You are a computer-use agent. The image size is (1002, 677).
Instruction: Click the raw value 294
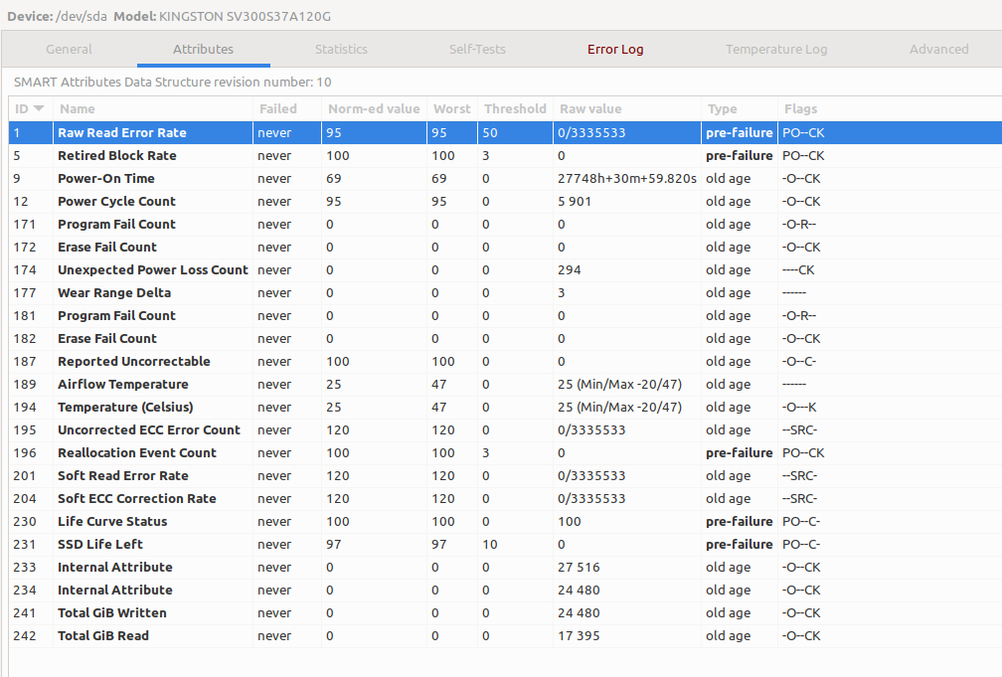click(570, 269)
